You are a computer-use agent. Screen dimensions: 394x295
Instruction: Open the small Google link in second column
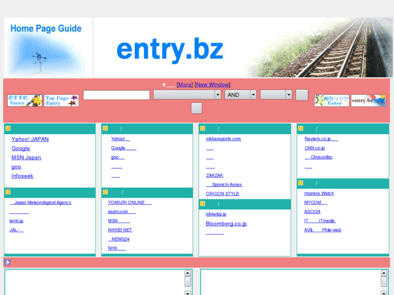pyautogui.click(x=124, y=148)
